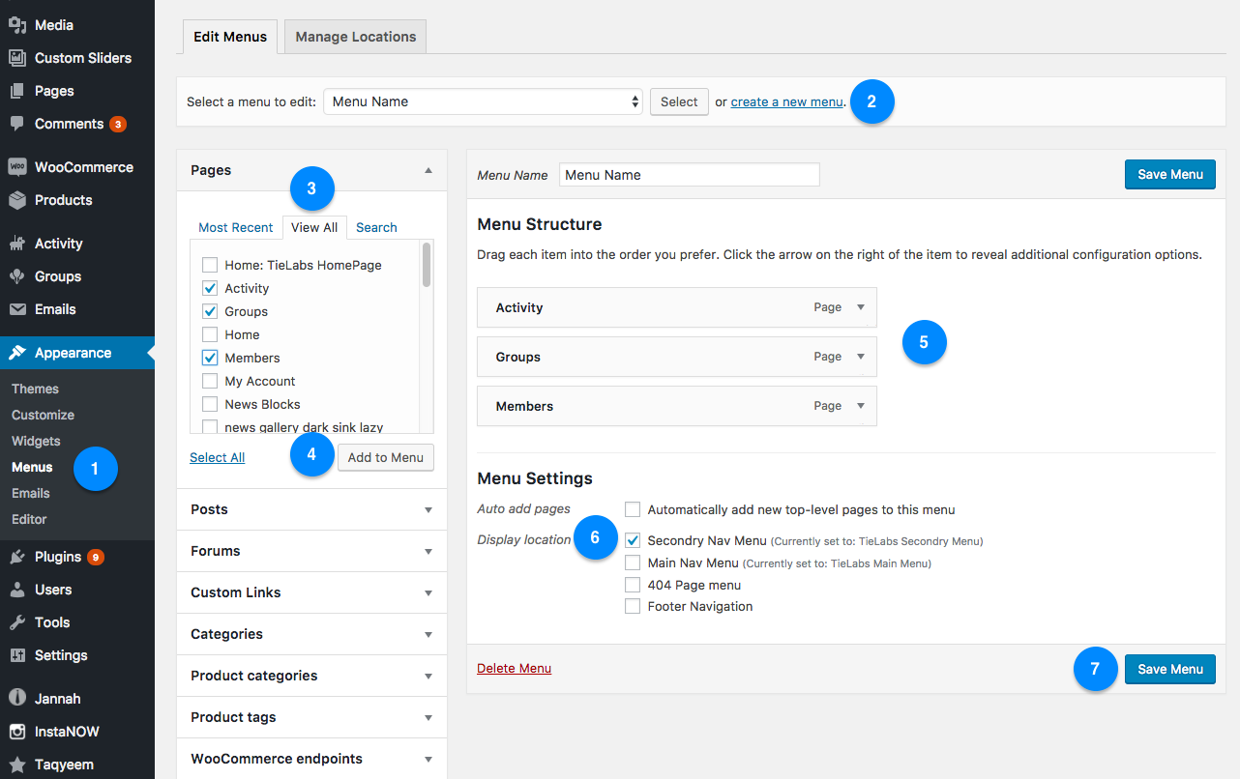Uncheck the Groups page checkbox
This screenshot has height=779, width=1240.
(209, 311)
